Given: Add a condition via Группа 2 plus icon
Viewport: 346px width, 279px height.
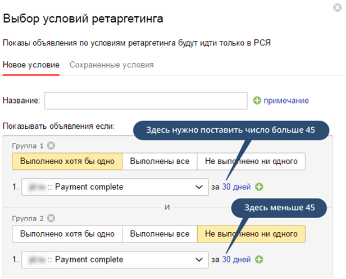Looking at the screenshot, I should (259, 259).
